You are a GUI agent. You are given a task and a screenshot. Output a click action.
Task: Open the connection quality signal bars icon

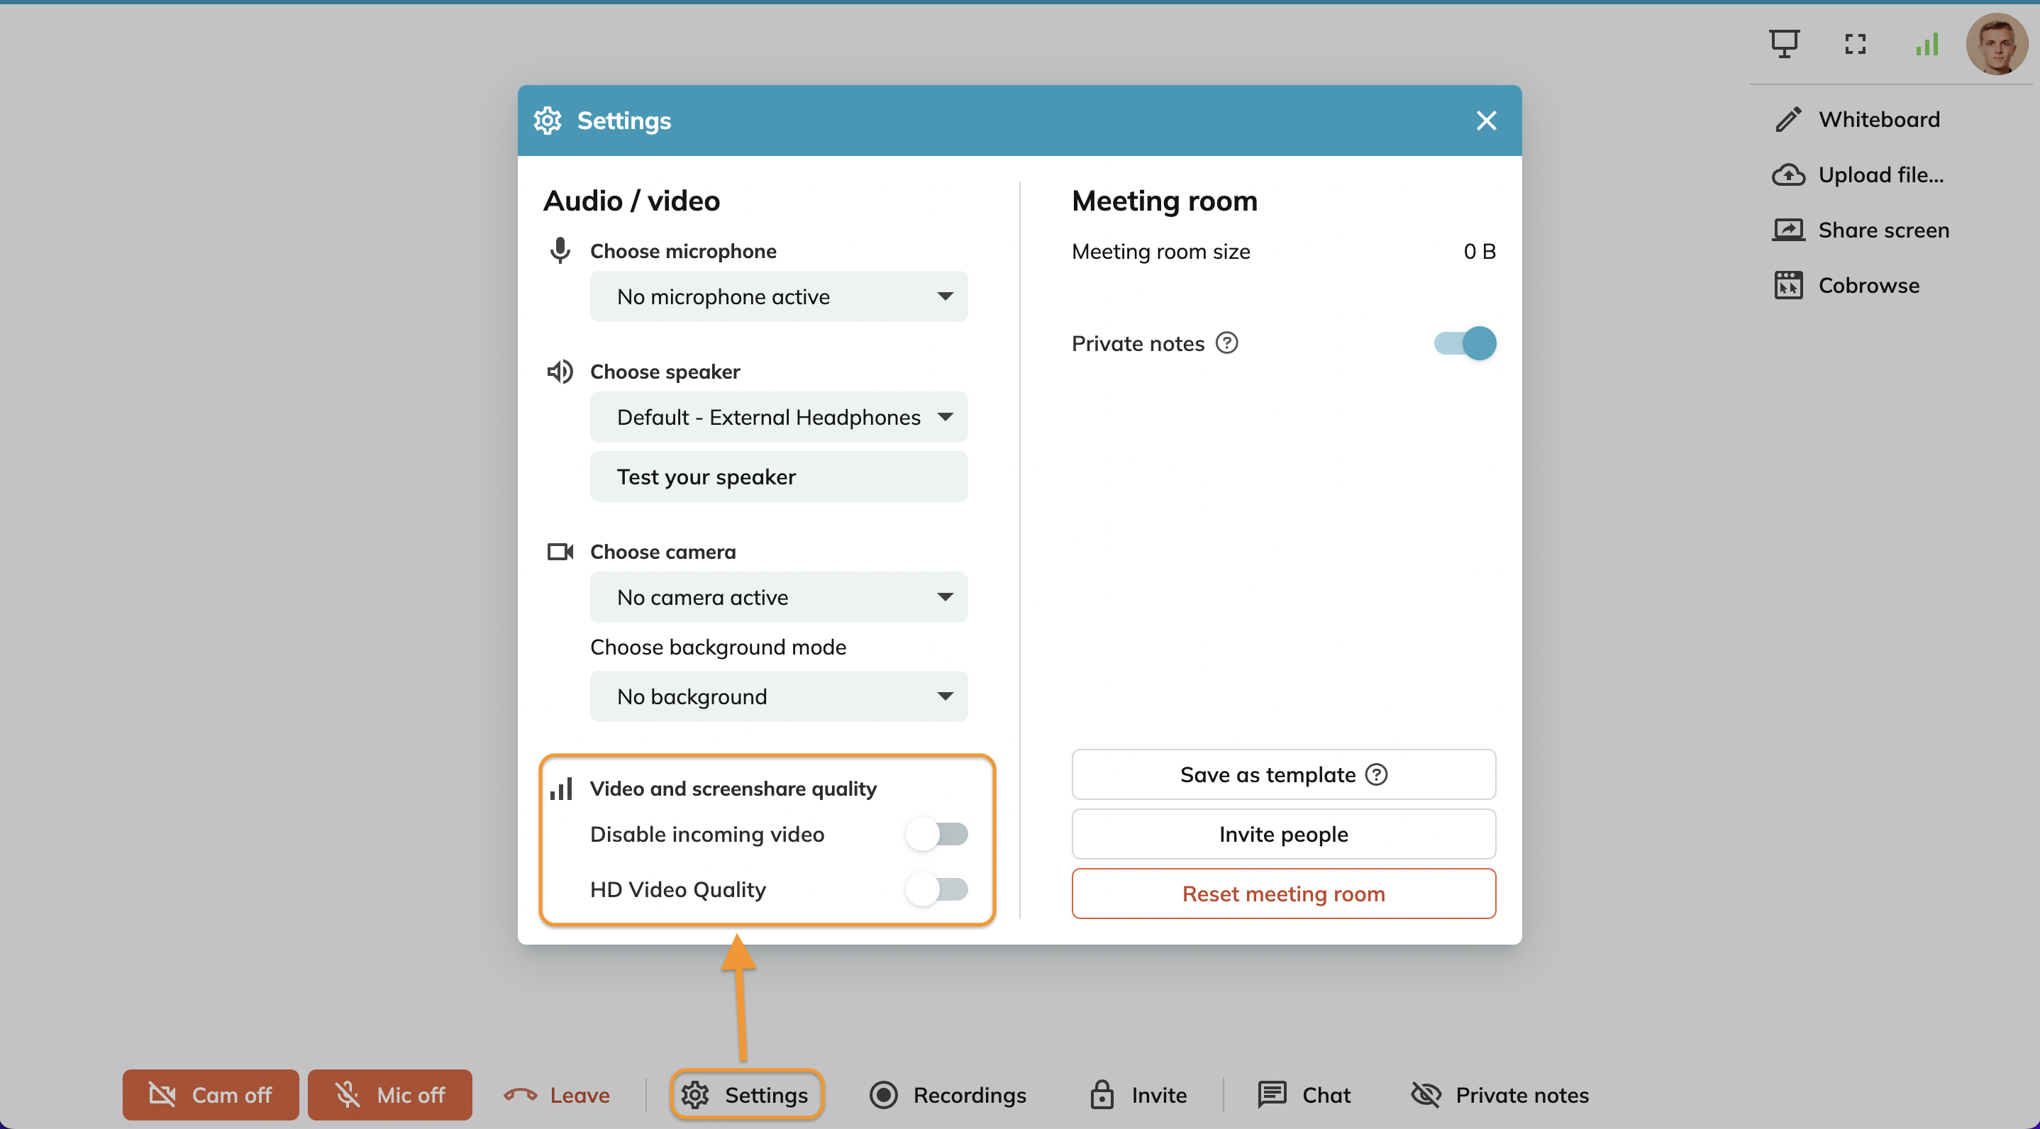point(1926,45)
